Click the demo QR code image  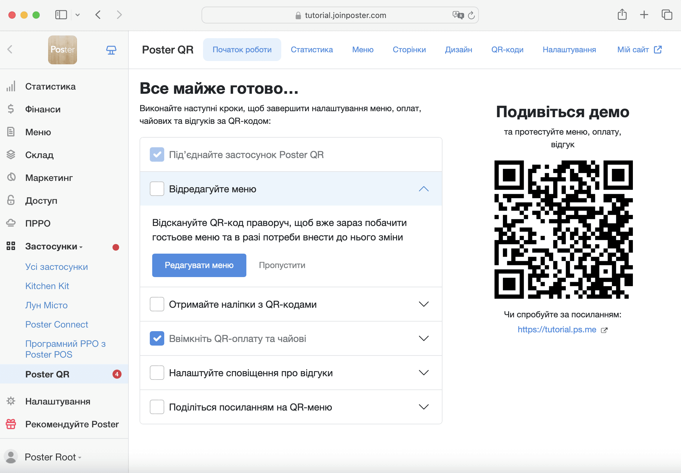[563, 230]
